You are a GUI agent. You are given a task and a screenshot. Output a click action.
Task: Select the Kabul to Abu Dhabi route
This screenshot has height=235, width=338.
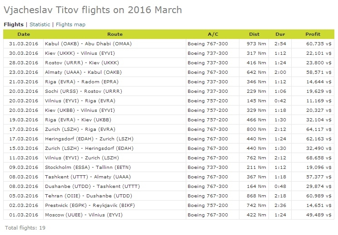click(88, 44)
